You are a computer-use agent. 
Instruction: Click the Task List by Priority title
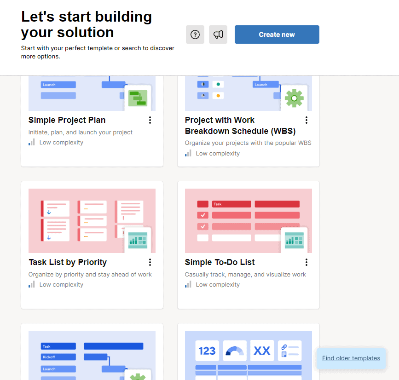pyautogui.click(x=68, y=262)
